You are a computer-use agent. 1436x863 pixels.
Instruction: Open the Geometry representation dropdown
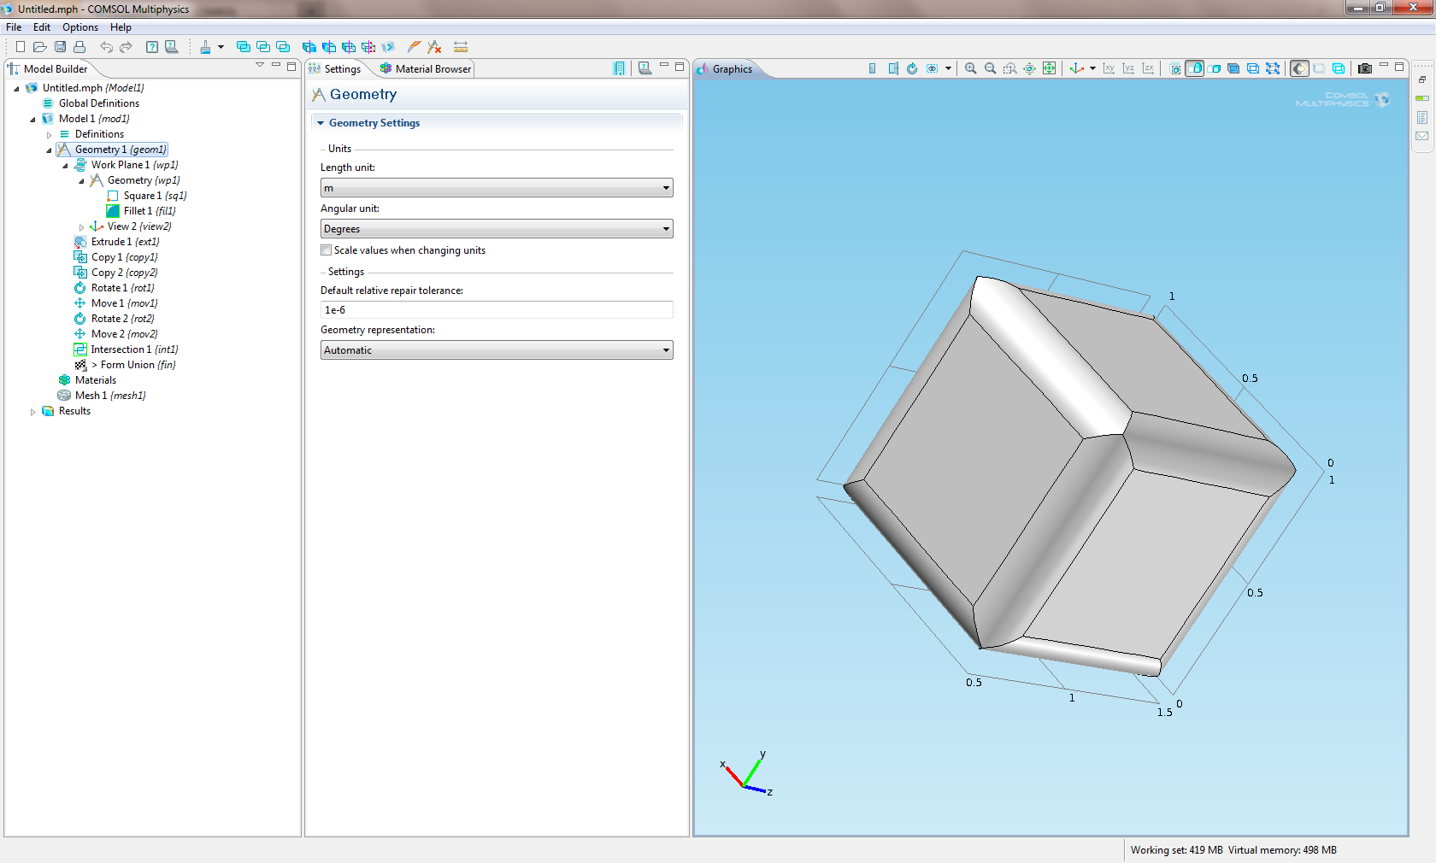(496, 350)
